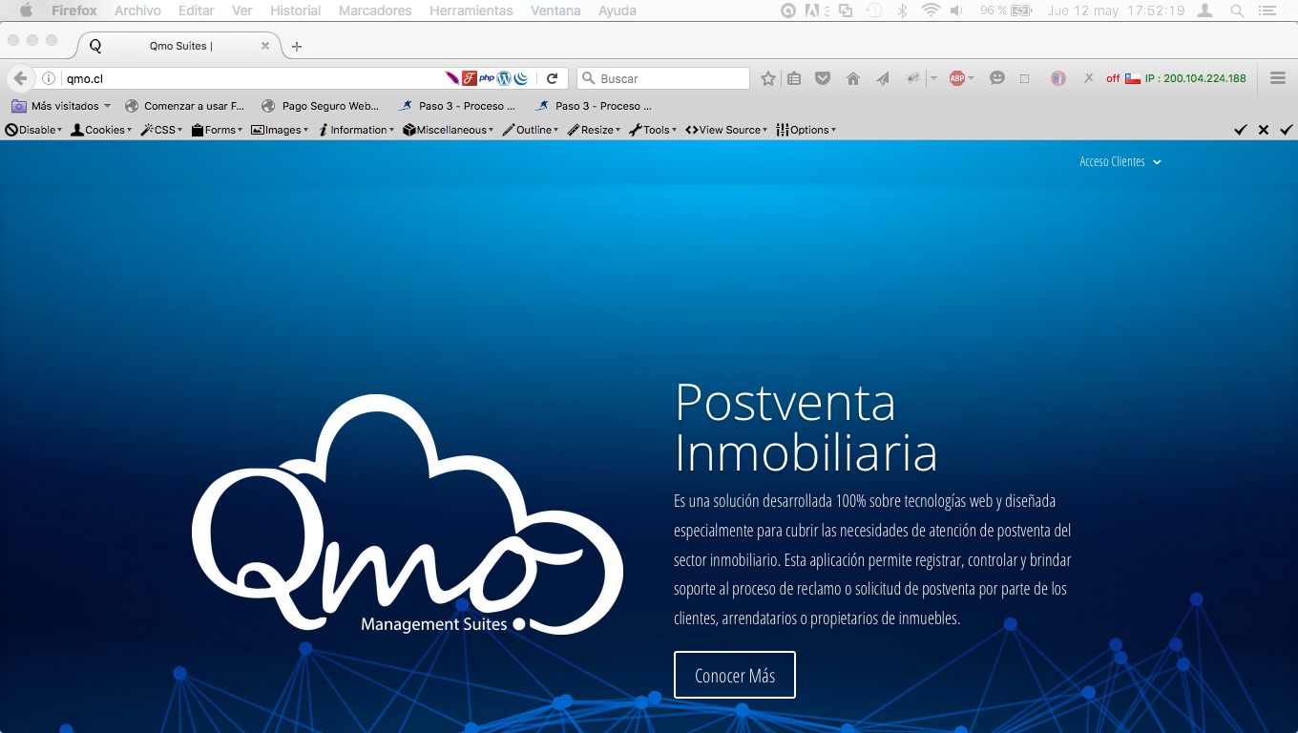
Task: Bookmark this page with the star icon
Action: 767,78
